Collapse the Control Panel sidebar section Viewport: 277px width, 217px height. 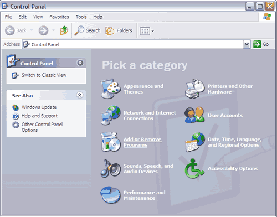click(x=80, y=63)
